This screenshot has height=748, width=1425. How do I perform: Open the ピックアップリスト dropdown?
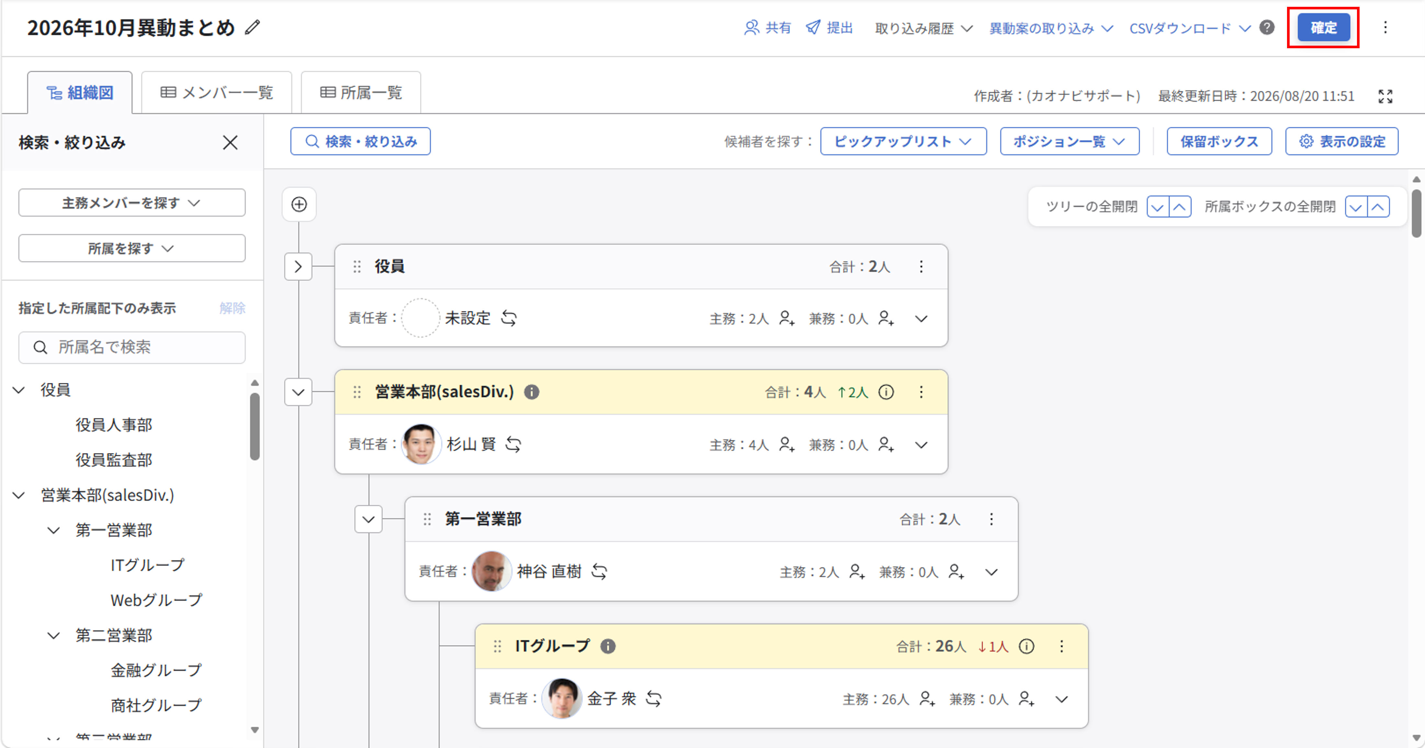tap(903, 141)
